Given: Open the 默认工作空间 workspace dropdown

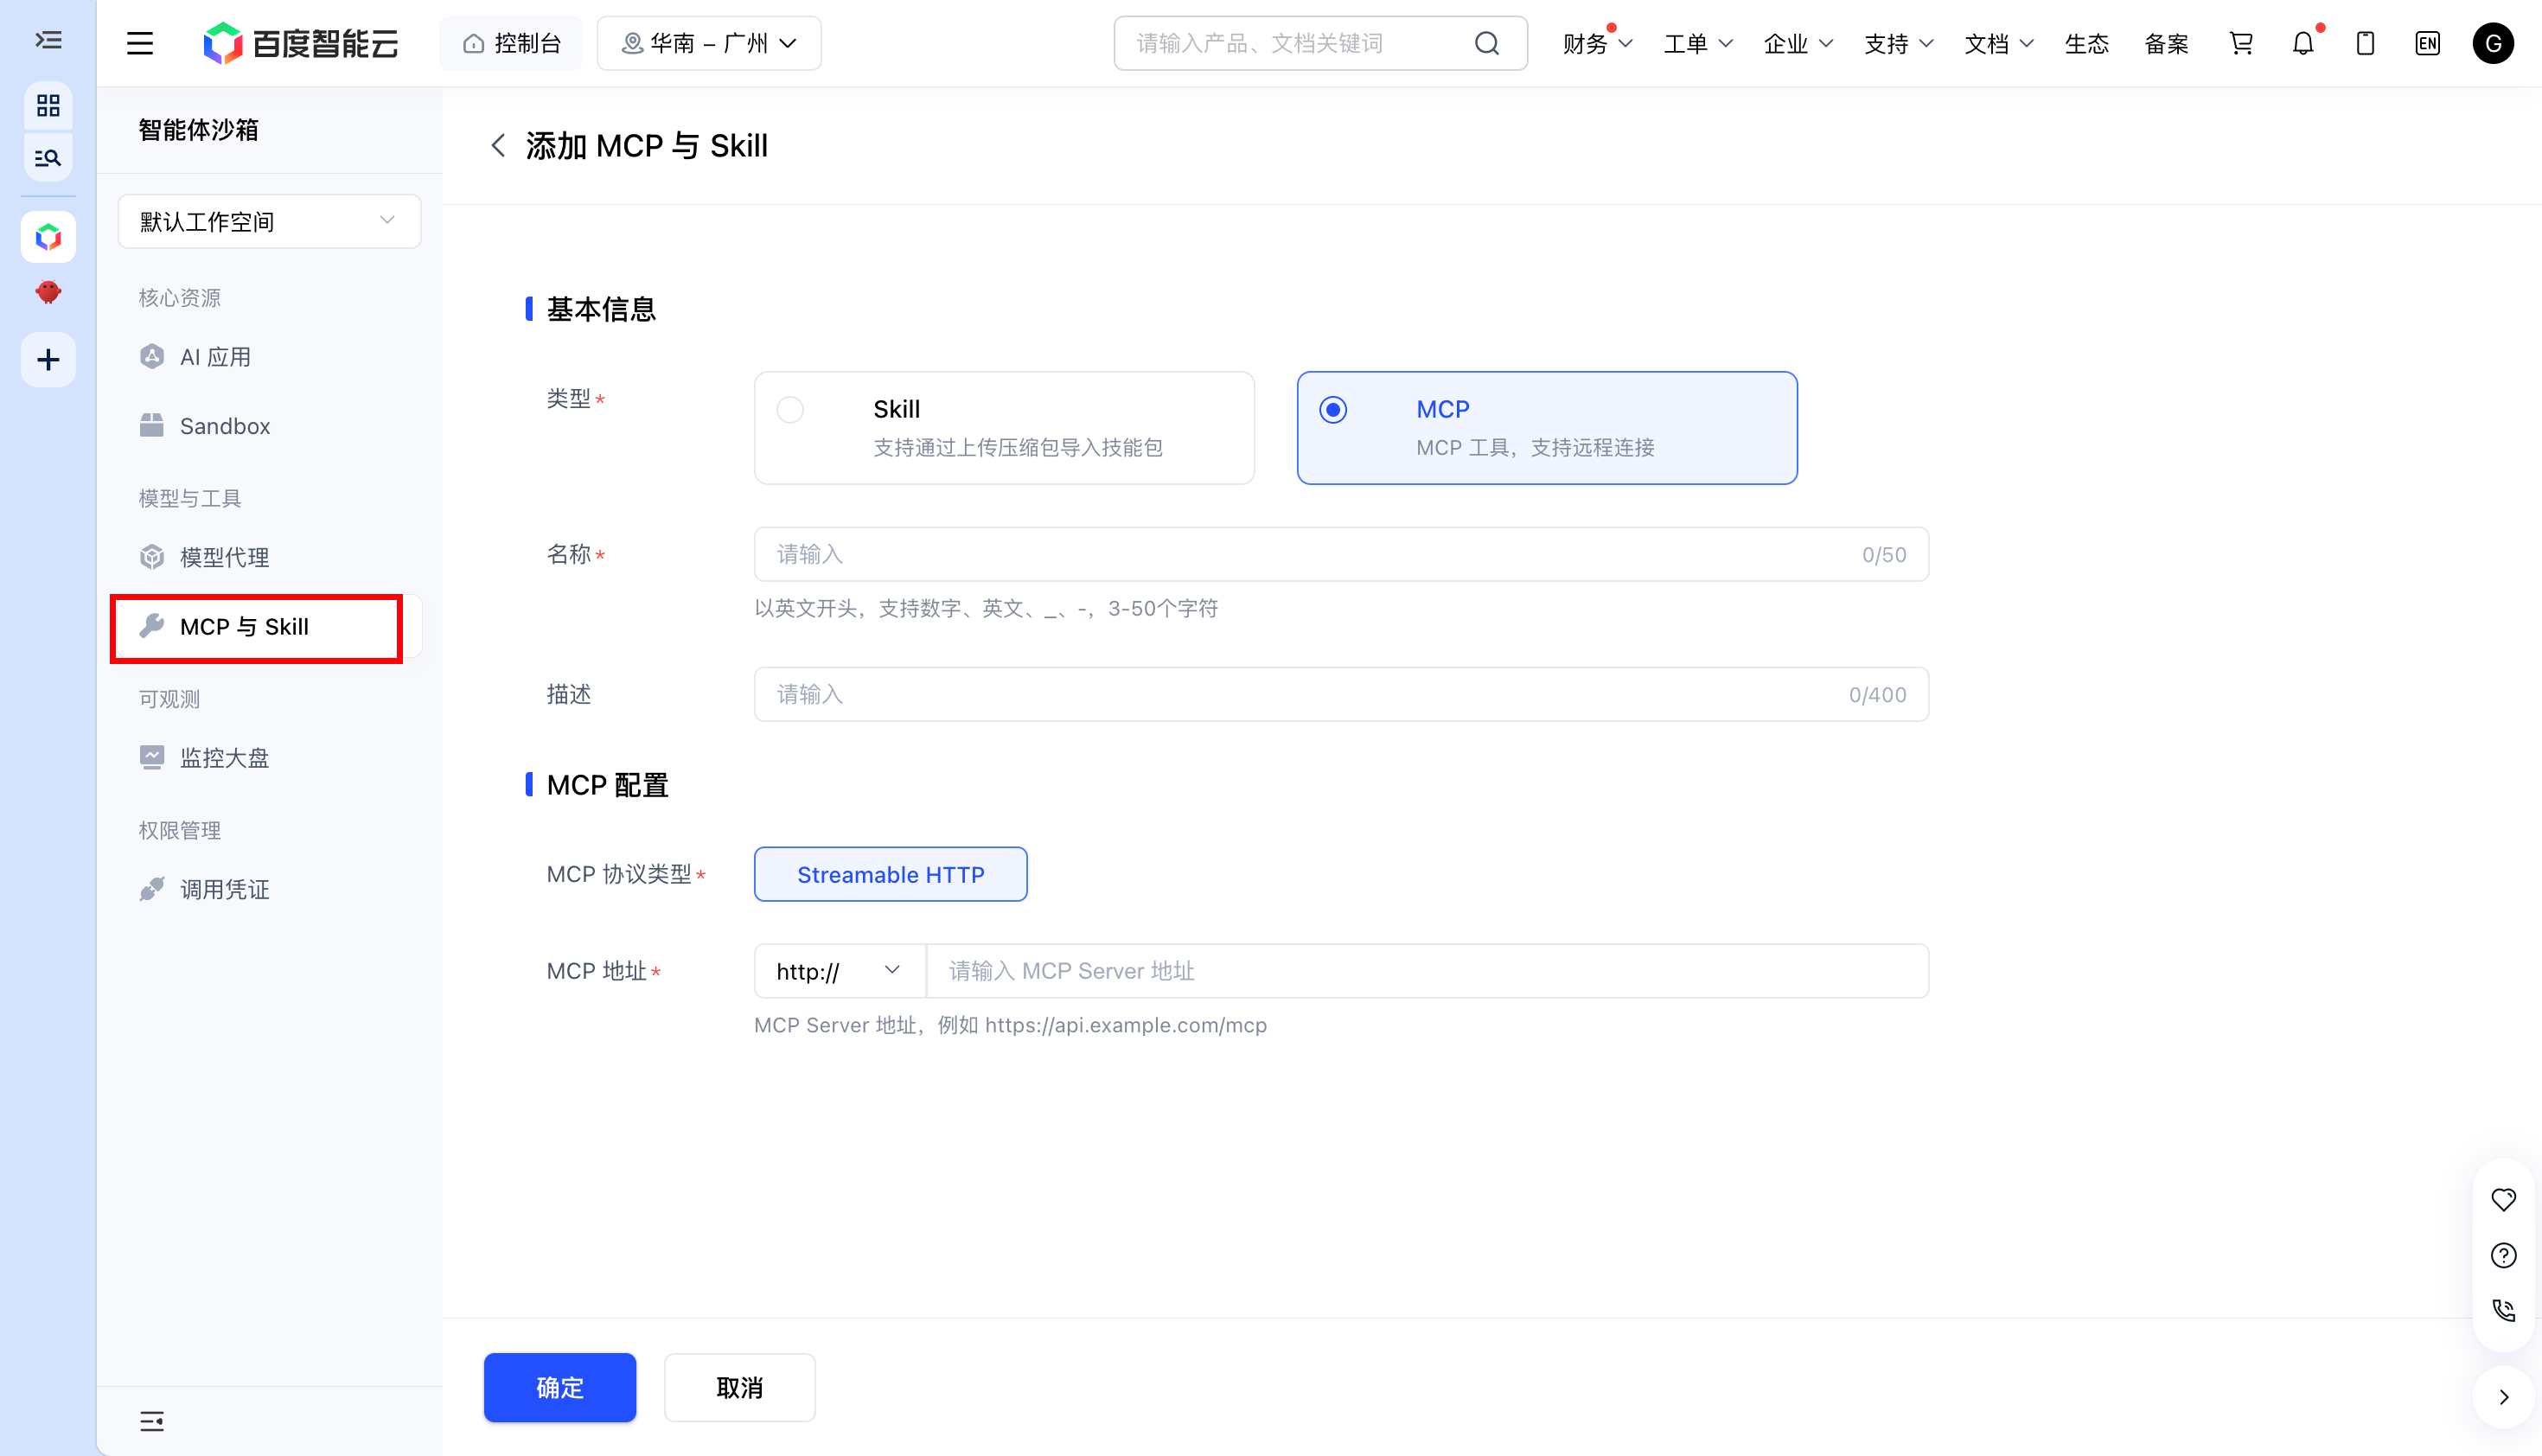Looking at the screenshot, I should [x=269, y=221].
